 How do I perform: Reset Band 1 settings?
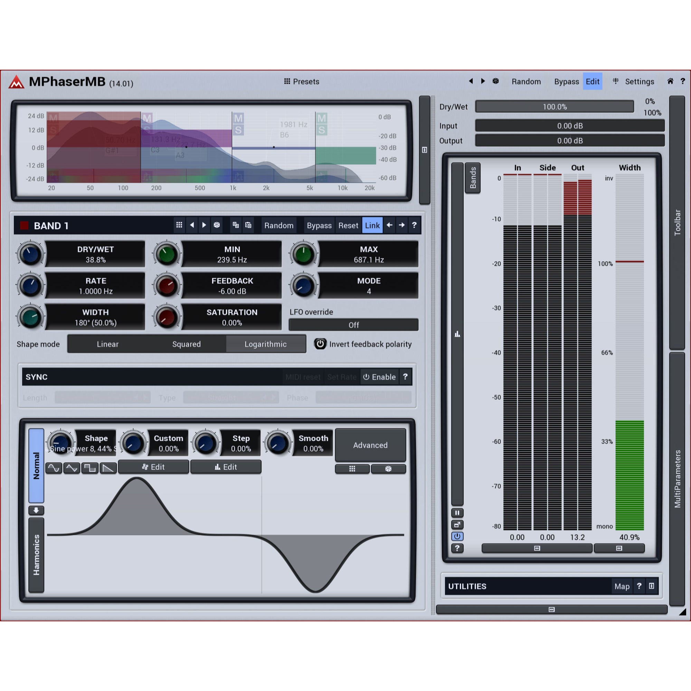click(x=348, y=225)
